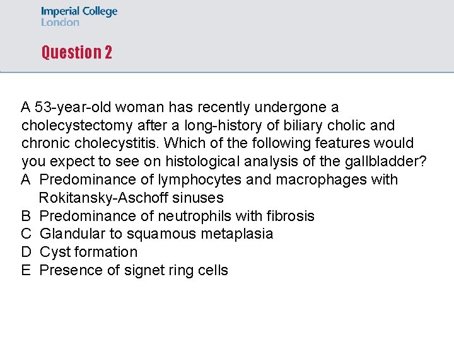Viewport: 454px width, 340px height.
Task: Select answer letter B
Action: coord(26,217)
